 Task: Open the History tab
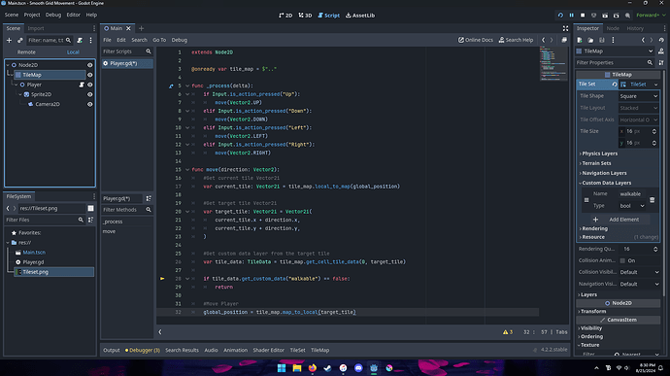pyautogui.click(x=635, y=28)
